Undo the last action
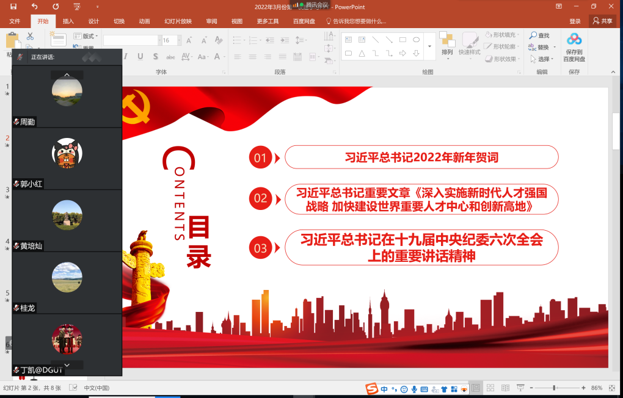 coord(35,7)
